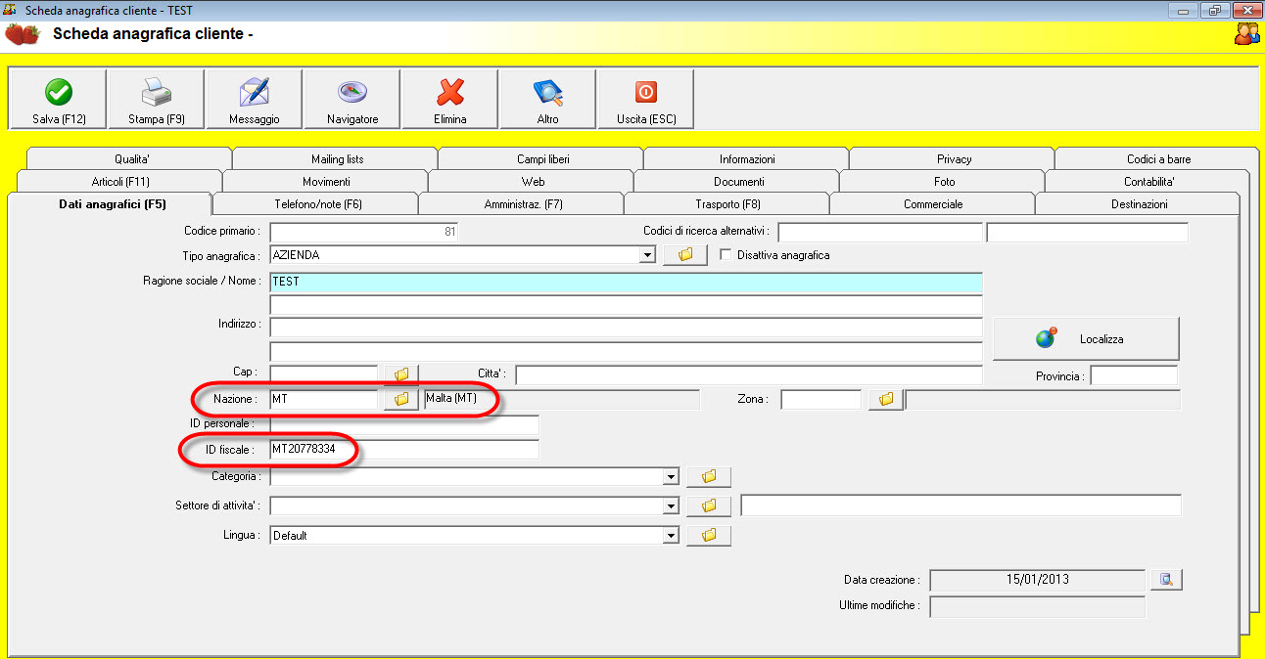The height and width of the screenshot is (659, 1265).
Task: Open the Documenti tab
Action: coord(738,182)
